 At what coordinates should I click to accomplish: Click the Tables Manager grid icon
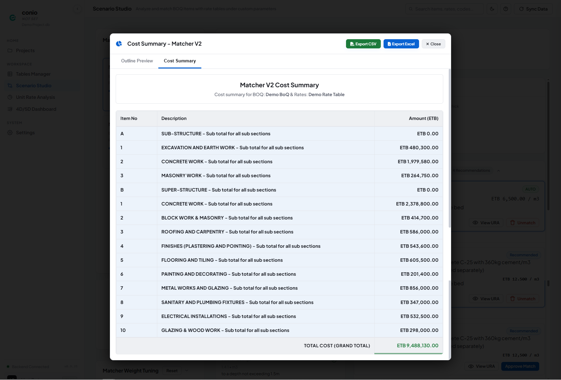click(x=10, y=74)
